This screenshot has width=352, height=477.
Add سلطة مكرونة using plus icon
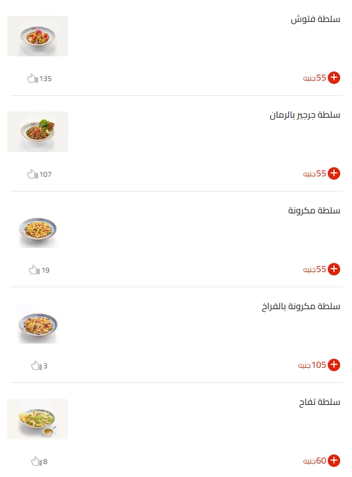point(334,269)
